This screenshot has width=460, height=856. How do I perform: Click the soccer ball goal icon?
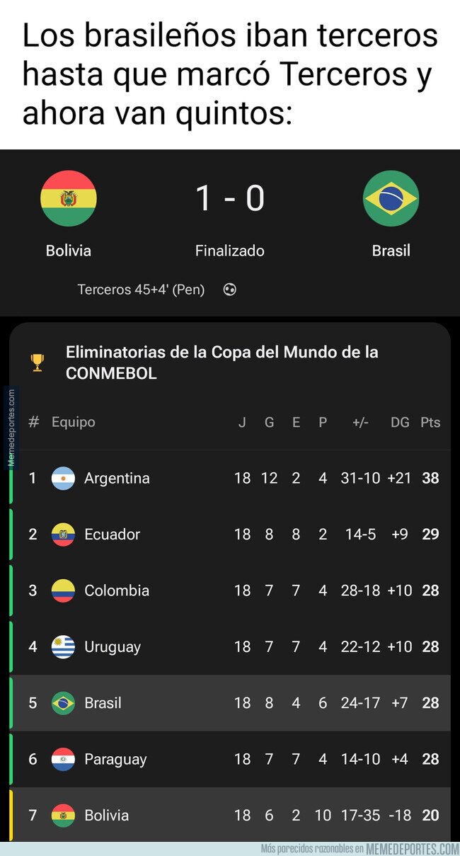point(229,290)
